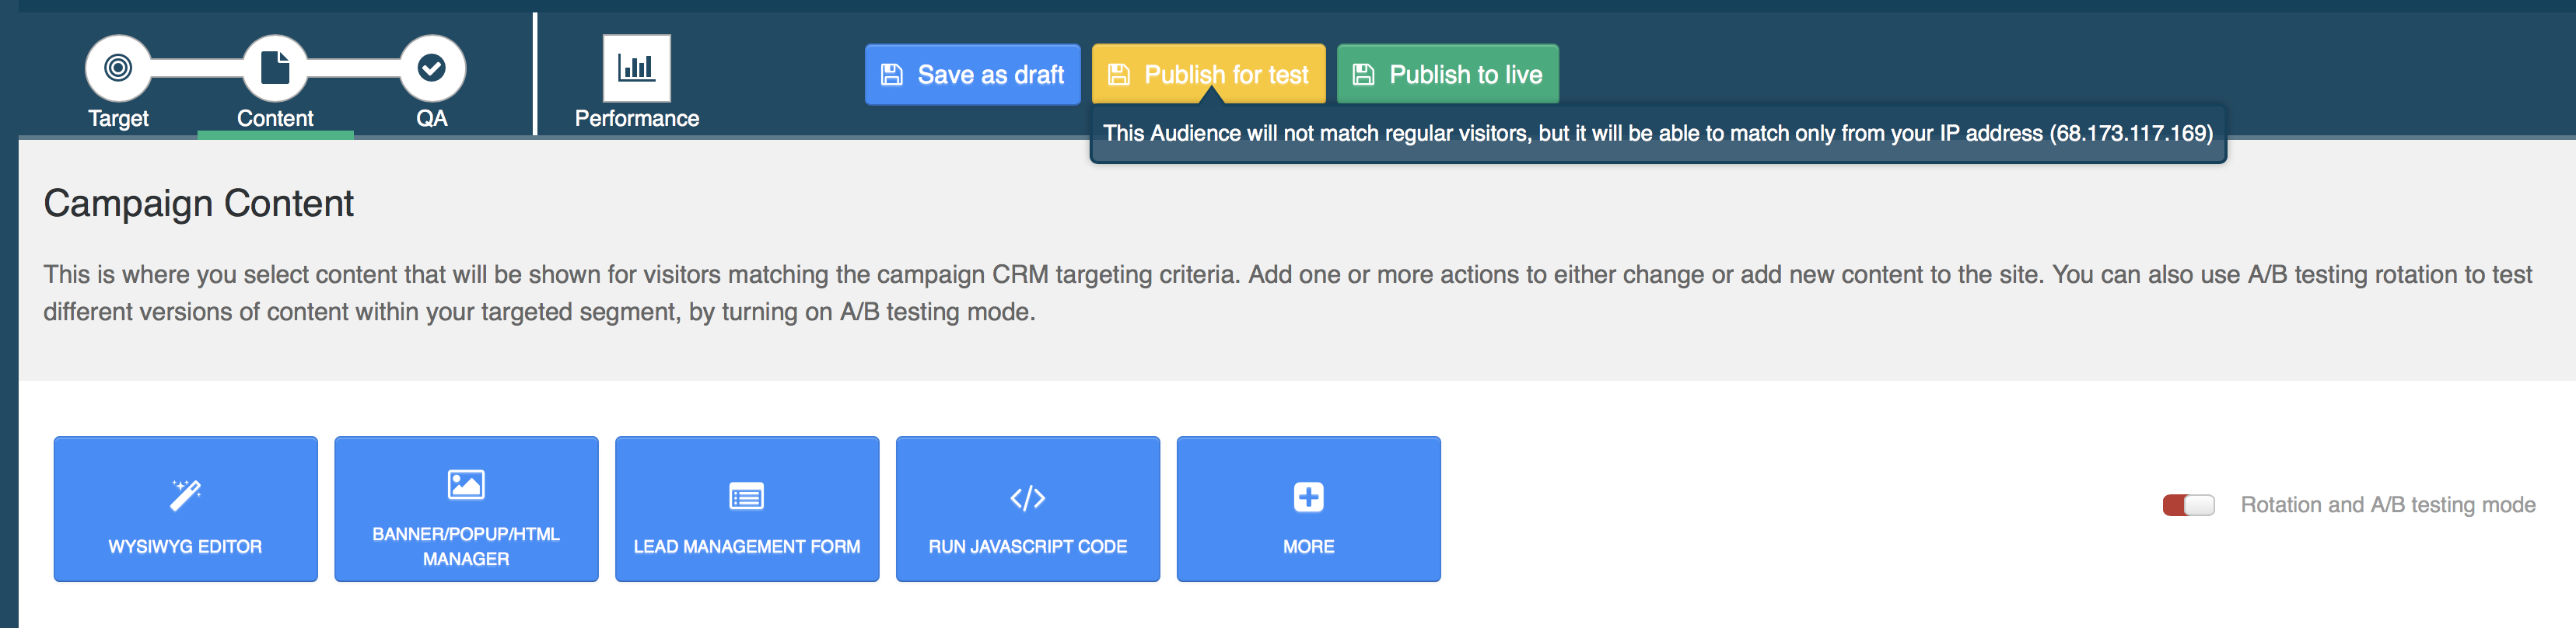Open the Performance bar chart icon

point(636,67)
